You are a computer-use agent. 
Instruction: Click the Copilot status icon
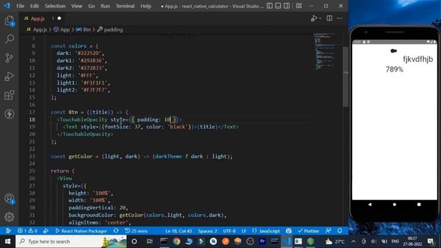(x=289, y=231)
